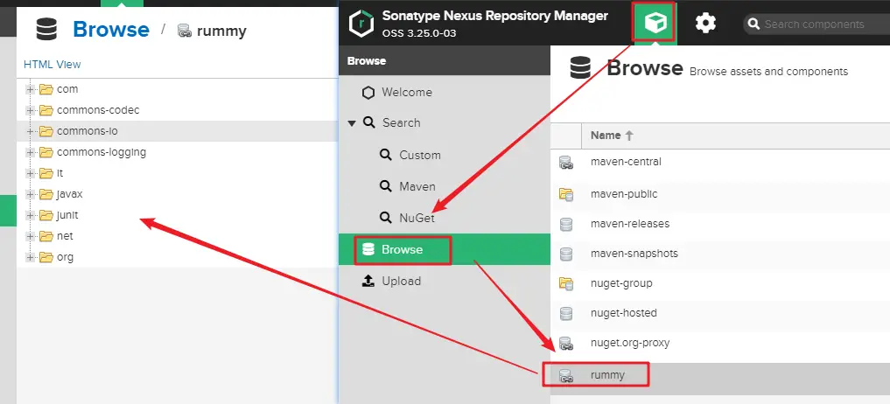Screen dimensions: 890x404
Task: Expand the commons-logging folder node
Action: click(30, 153)
